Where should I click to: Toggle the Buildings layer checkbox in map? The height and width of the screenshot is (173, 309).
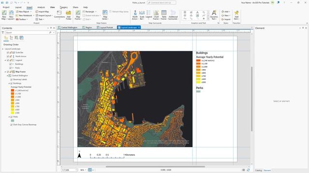tap(12, 83)
